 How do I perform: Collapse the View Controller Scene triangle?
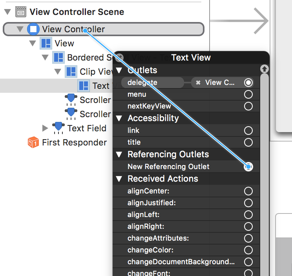pos(7,12)
